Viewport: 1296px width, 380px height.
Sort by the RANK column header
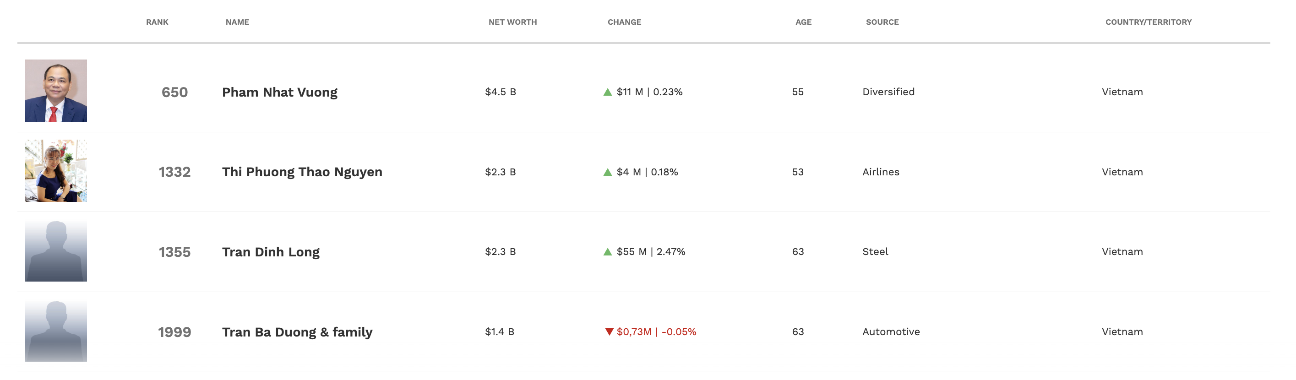(157, 22)
